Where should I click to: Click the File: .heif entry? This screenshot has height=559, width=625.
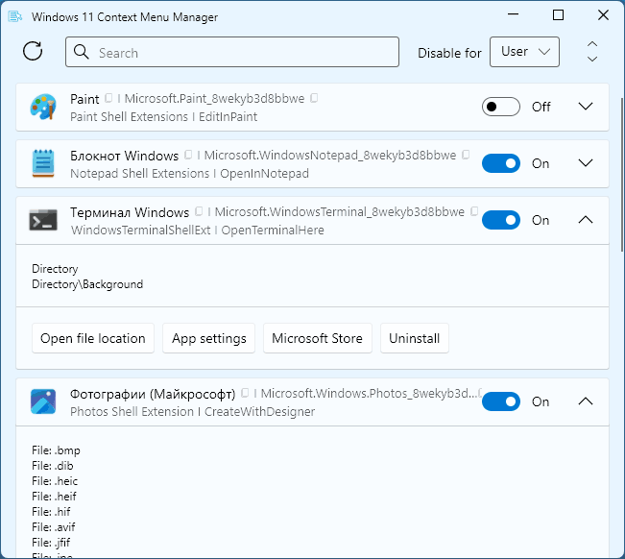[54, 497]
